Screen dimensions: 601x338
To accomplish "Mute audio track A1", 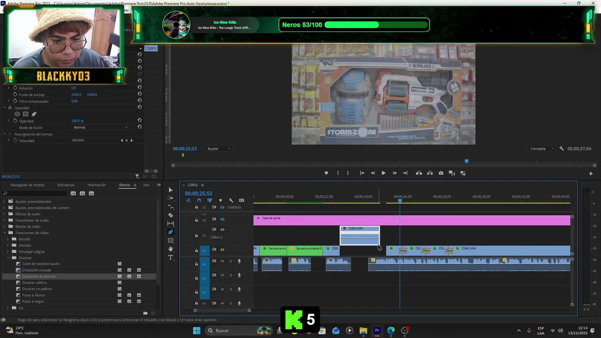I will 223,261.
